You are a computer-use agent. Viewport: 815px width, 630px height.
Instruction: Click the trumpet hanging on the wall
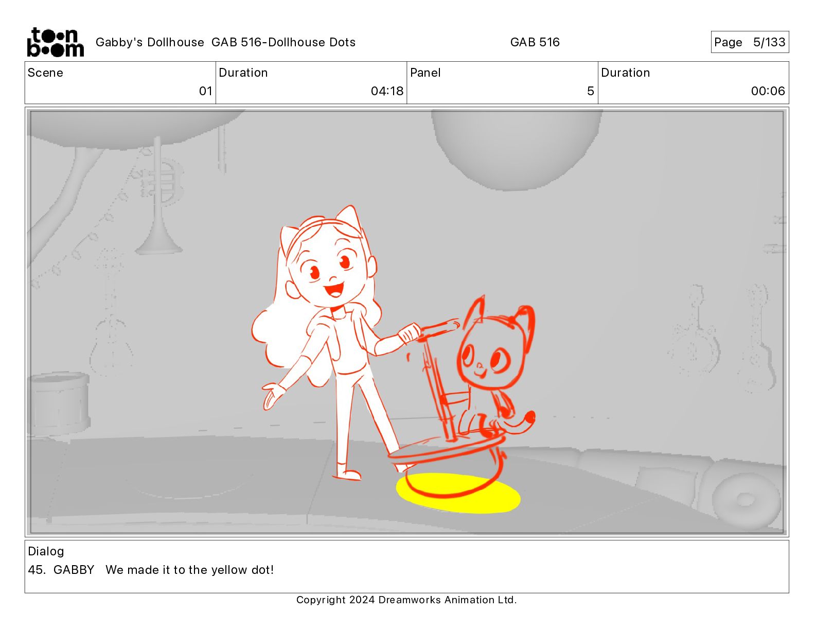[x=158, y=196]
